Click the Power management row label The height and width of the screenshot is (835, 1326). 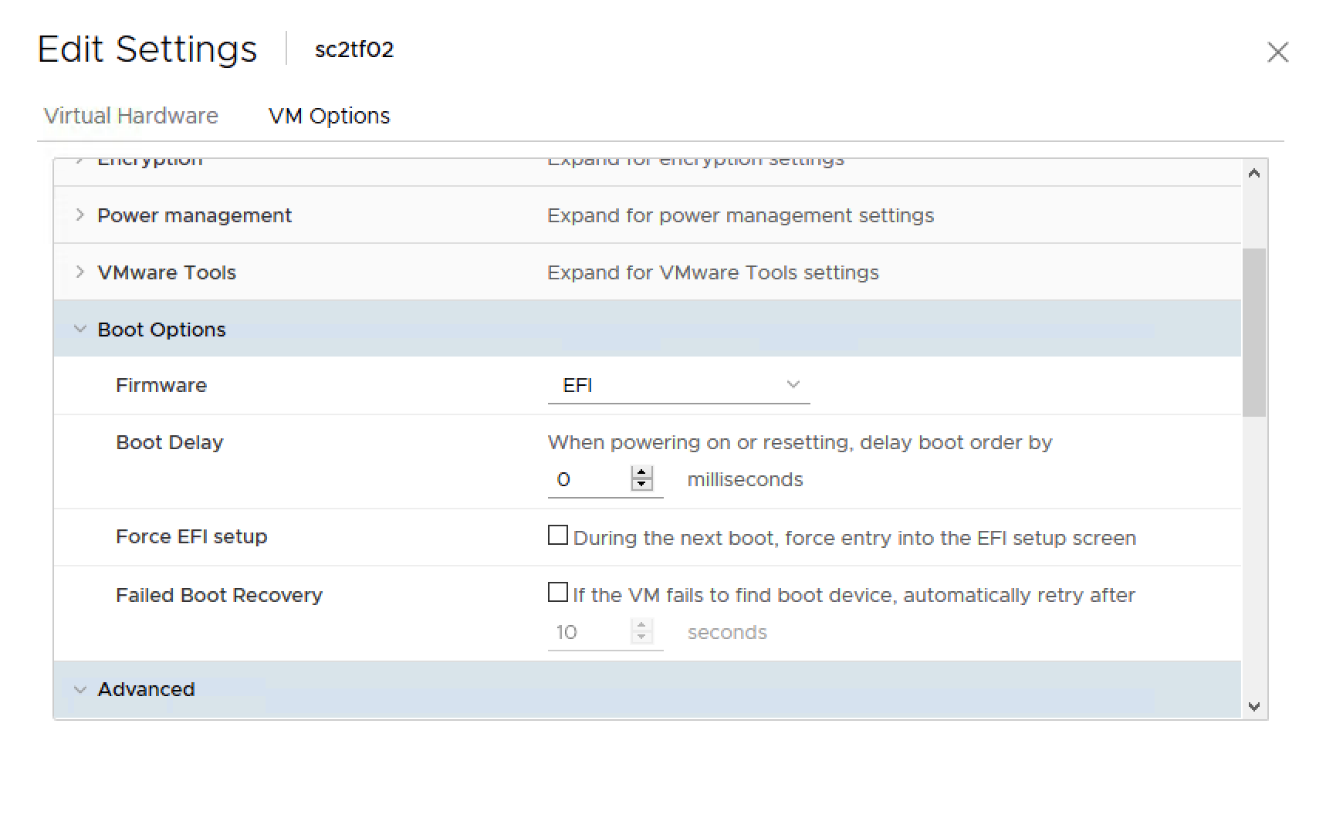point(195,215)
